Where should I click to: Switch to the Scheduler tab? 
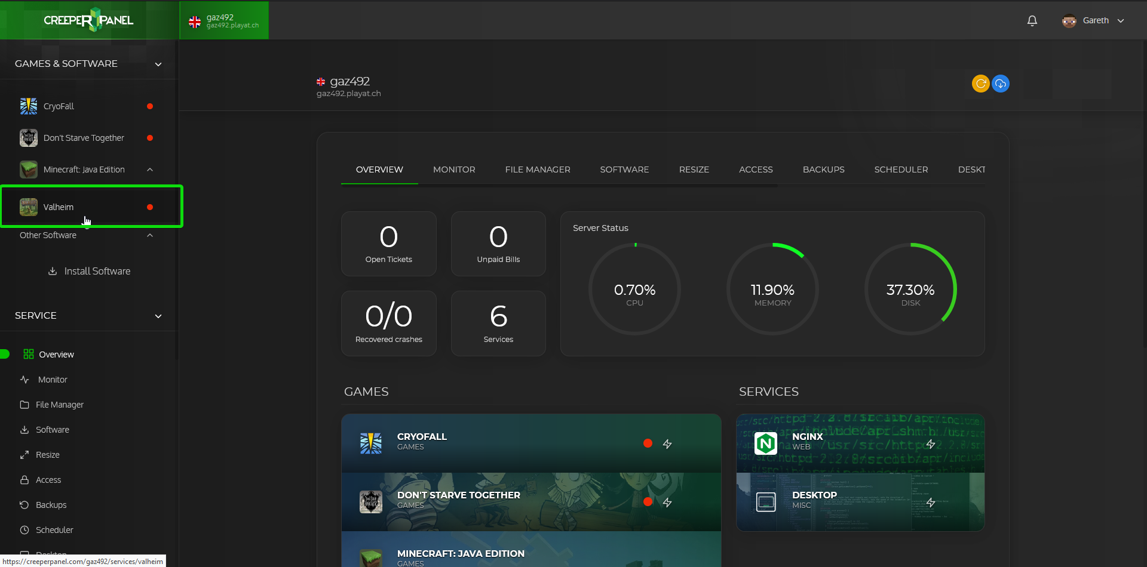tap(901, 170)
